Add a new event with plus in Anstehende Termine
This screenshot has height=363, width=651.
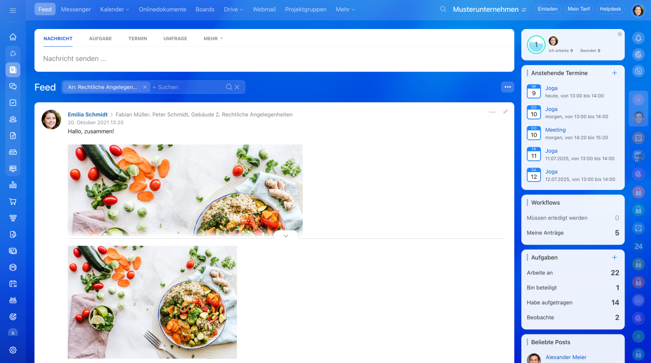[614, 73]
